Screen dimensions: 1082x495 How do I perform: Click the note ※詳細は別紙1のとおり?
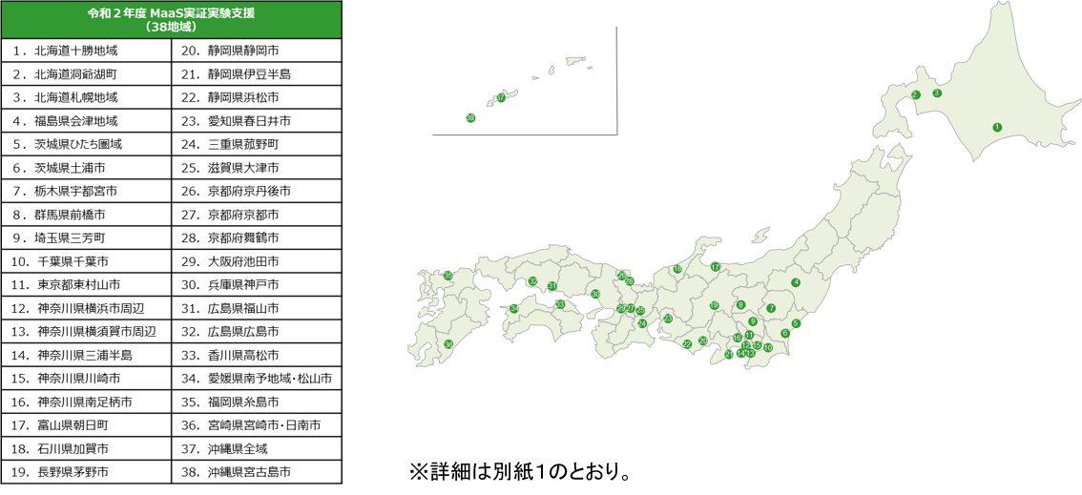519,473
